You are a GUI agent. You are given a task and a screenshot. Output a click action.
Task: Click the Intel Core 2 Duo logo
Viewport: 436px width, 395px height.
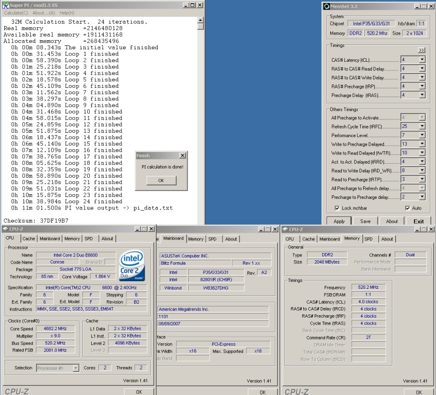point(132,265)
